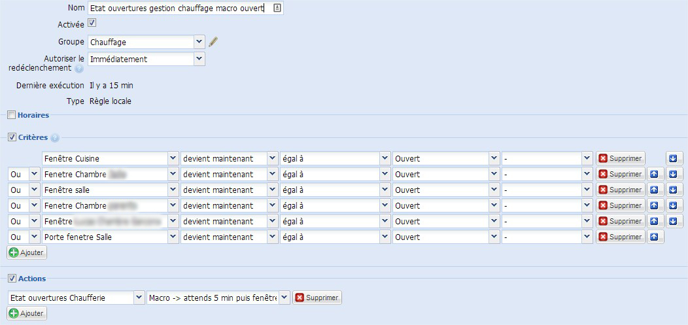Remove the Etat ouvertures Chaufferie action
This screenshot has width=688, height=325.
(317, 298)
